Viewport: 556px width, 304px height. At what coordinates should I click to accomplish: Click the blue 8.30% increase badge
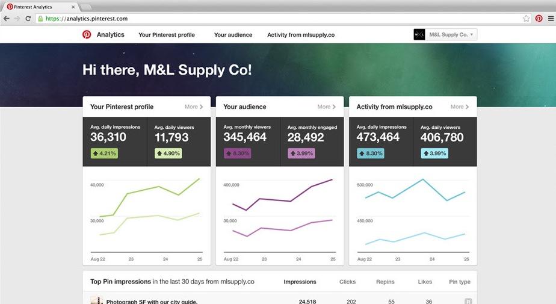click(370, 154)
